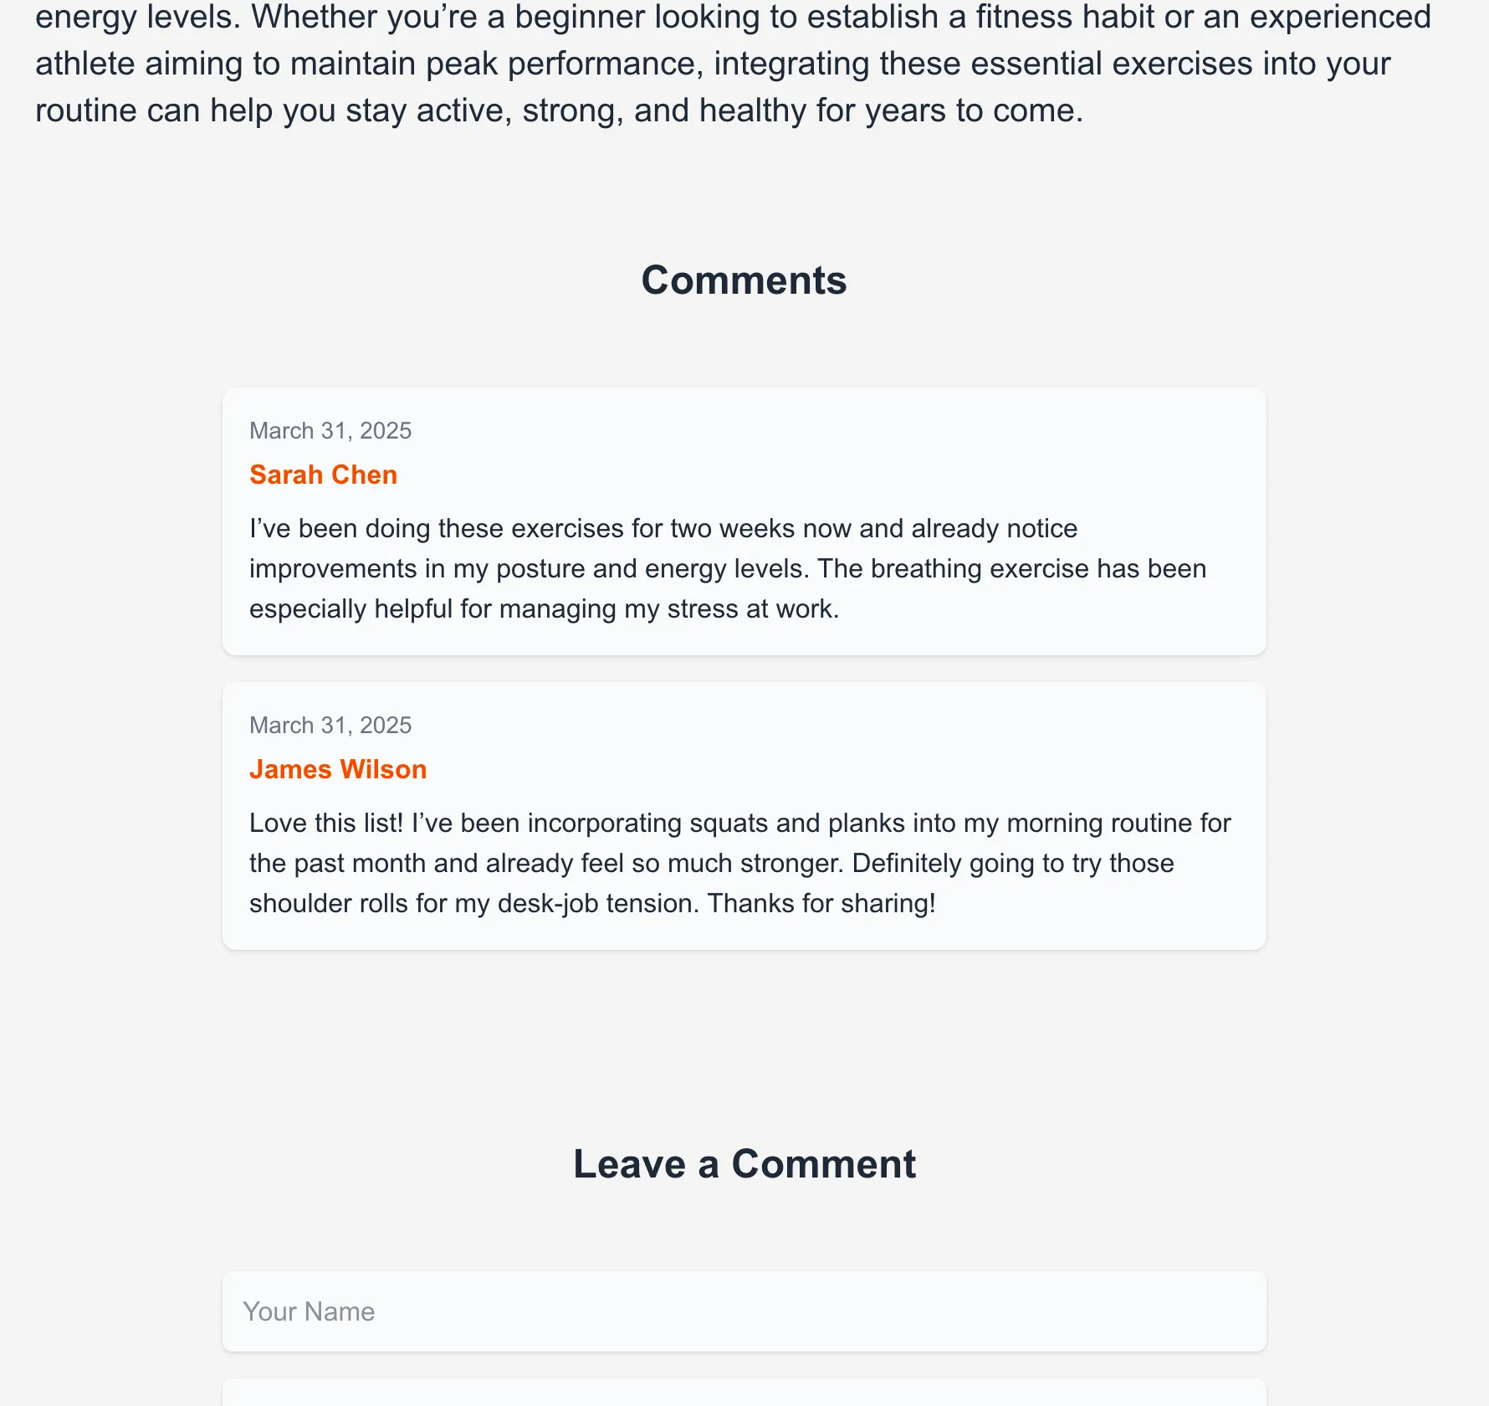Click the March 31, 2025 timestamp on first comment

point(330,430)
